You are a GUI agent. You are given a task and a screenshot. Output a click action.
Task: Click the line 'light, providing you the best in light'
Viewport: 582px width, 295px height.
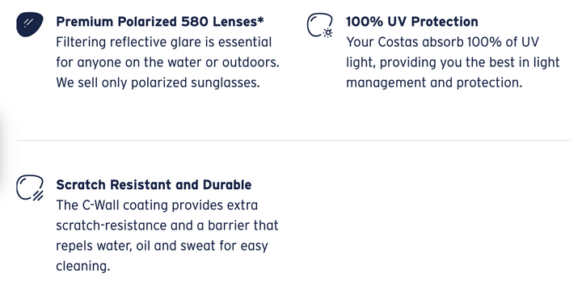[453, 62]
